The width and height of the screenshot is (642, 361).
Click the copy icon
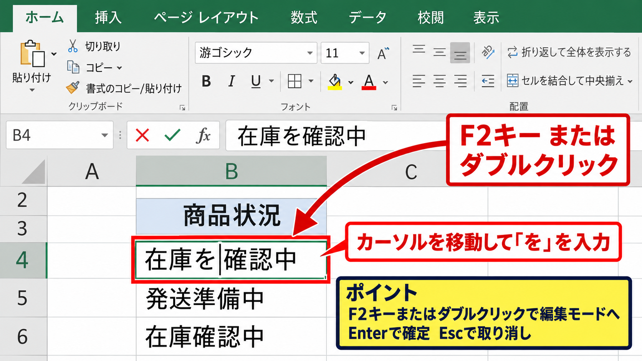click(x=73, y=67)
